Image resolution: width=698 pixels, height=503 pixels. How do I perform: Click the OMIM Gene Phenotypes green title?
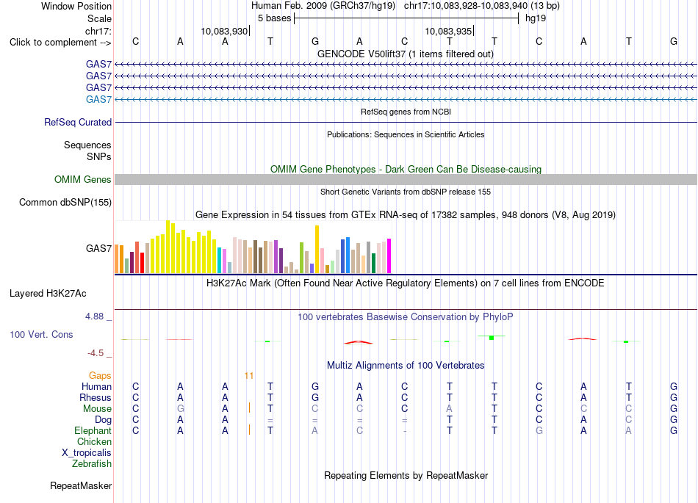(x=406, y=170)
